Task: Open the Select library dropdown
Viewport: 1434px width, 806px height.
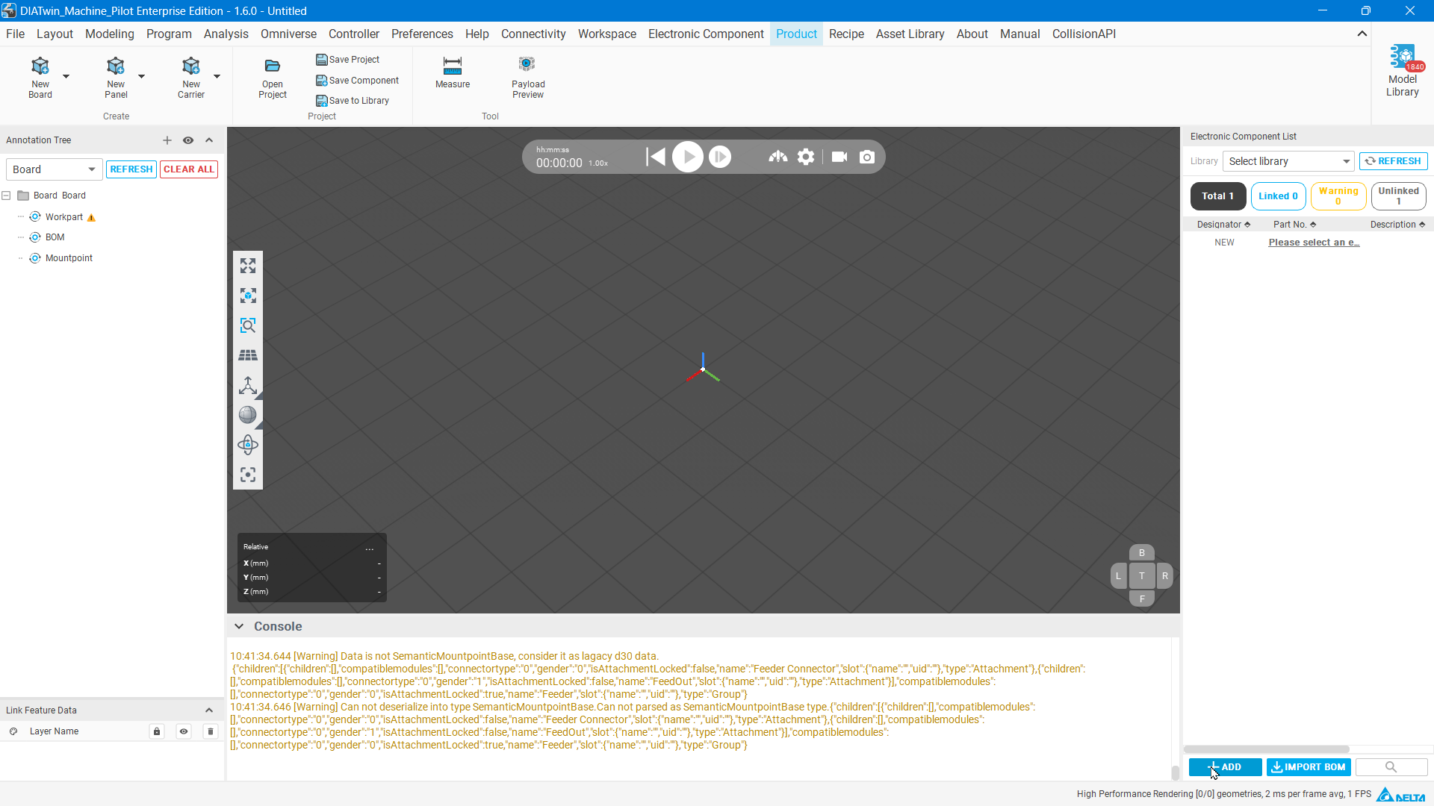Action: coord(1289,161)
